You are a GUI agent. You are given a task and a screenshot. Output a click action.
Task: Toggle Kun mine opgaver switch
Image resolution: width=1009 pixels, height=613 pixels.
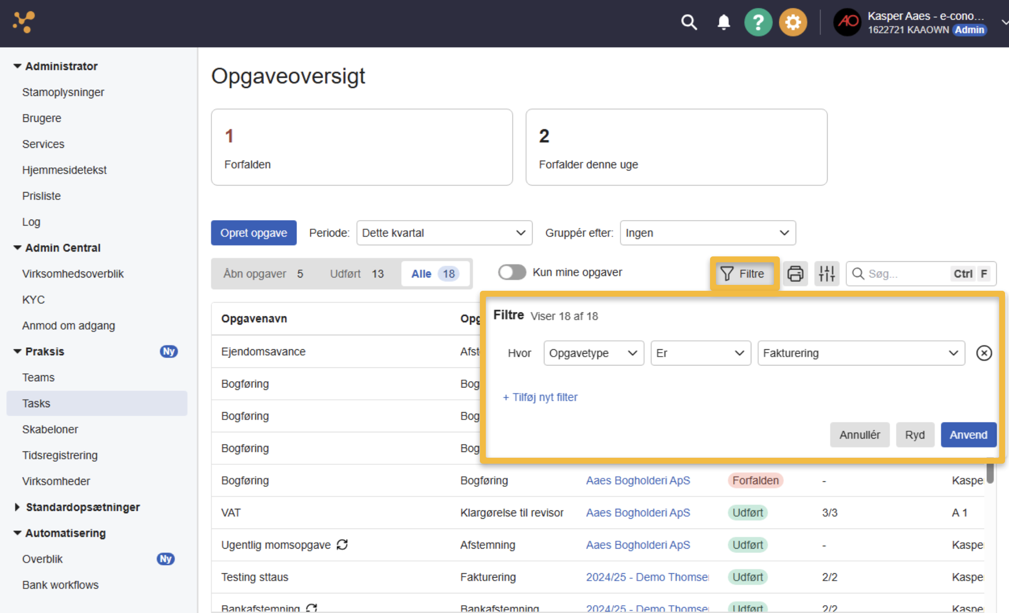[x=512, y=272]
